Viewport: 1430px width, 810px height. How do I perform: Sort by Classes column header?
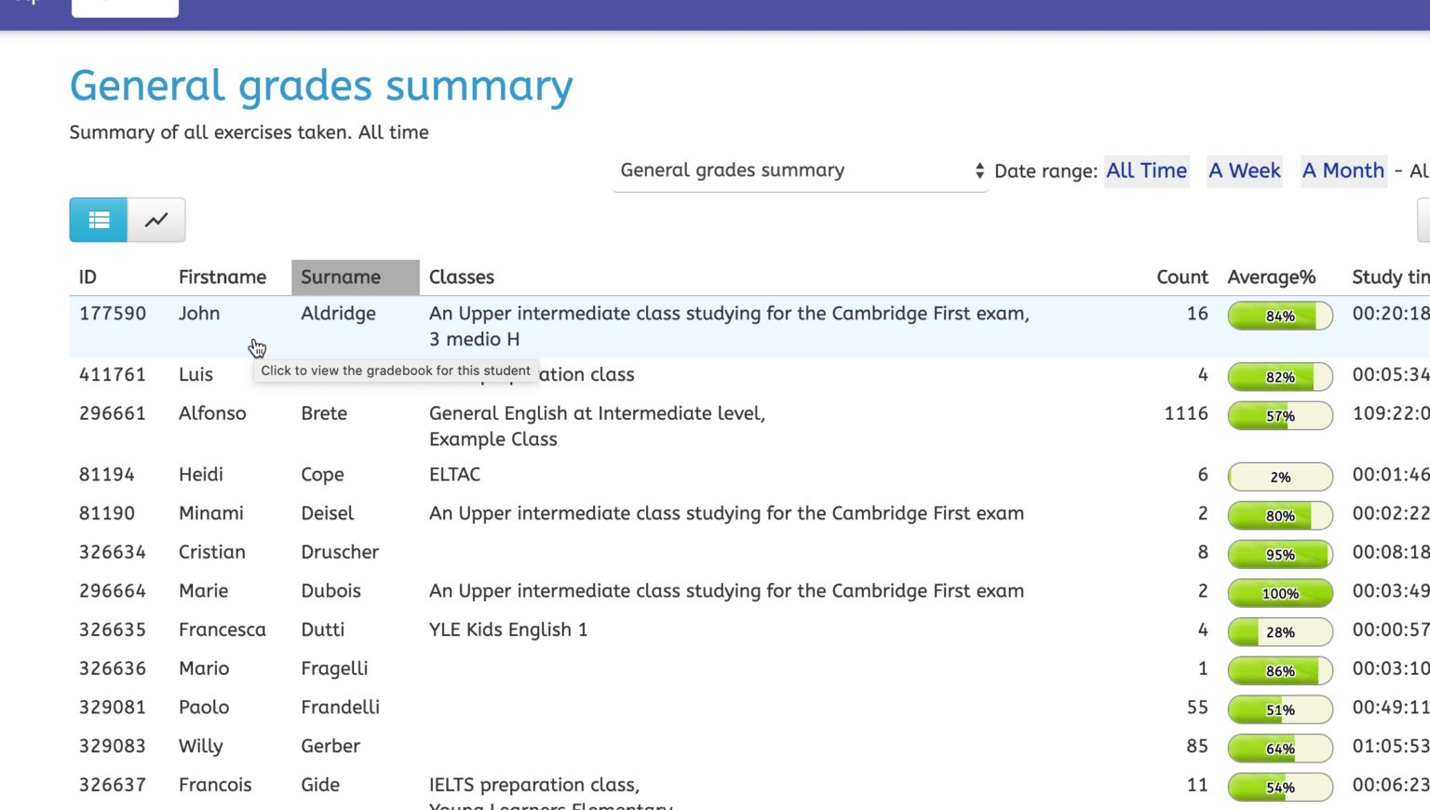coord(461,277)
